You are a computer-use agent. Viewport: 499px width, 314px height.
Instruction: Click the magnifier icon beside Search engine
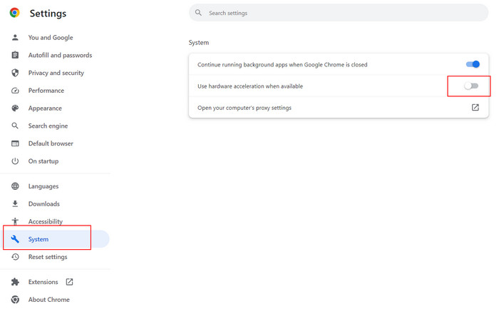click(15, 126)
